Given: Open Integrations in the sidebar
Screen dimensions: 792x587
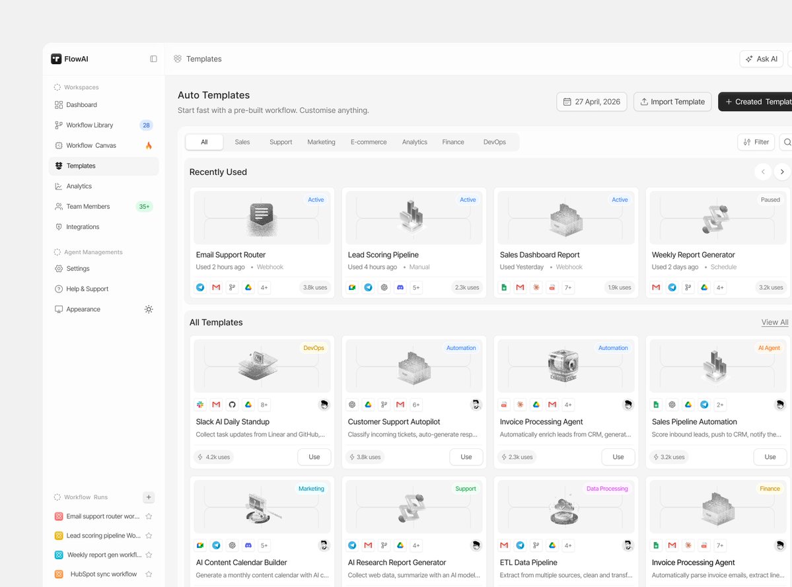Looking at the screenshot, I should [104, 227].
